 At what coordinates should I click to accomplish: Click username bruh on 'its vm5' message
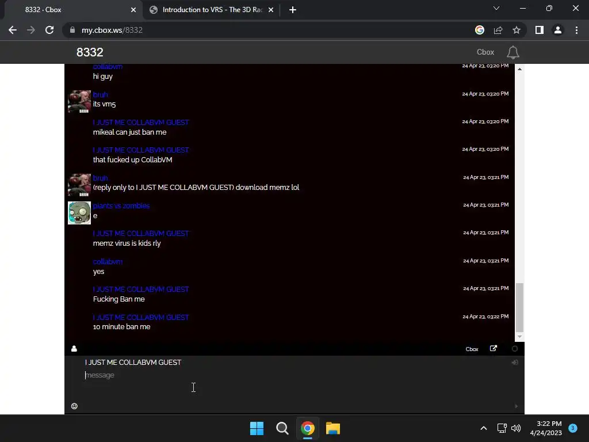click(x=100, y=95)
